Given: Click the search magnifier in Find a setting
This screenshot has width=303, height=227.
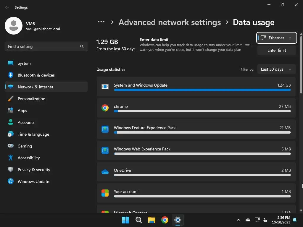Looking at the screenshot, I should (x=82, y=46).
